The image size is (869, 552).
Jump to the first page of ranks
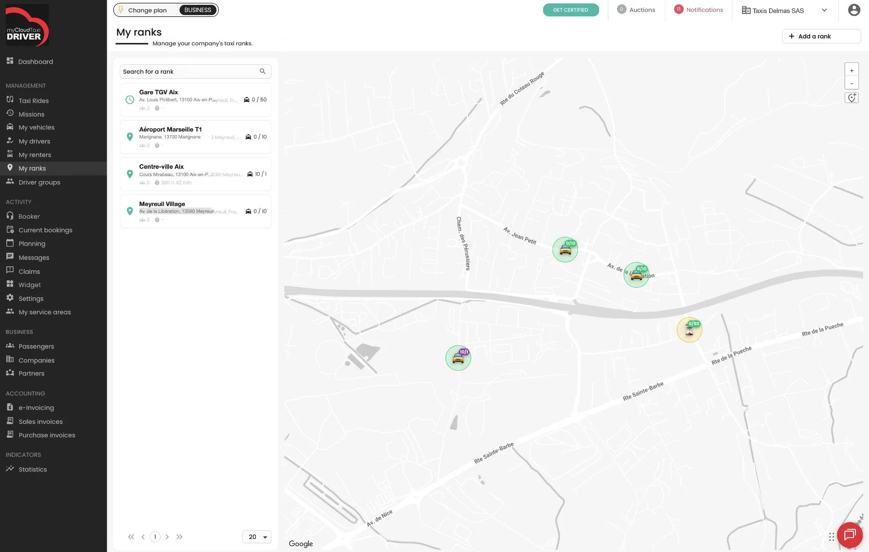pos(131,537)
